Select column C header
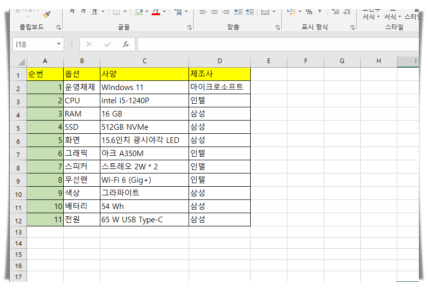 coord(144,61)
